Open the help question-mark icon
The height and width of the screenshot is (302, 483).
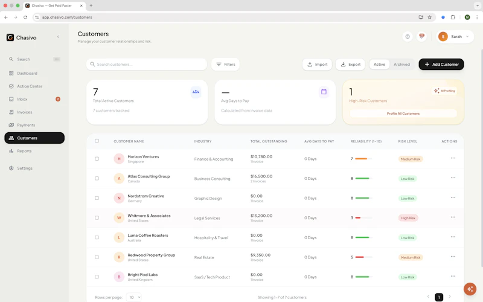[407, 37]
